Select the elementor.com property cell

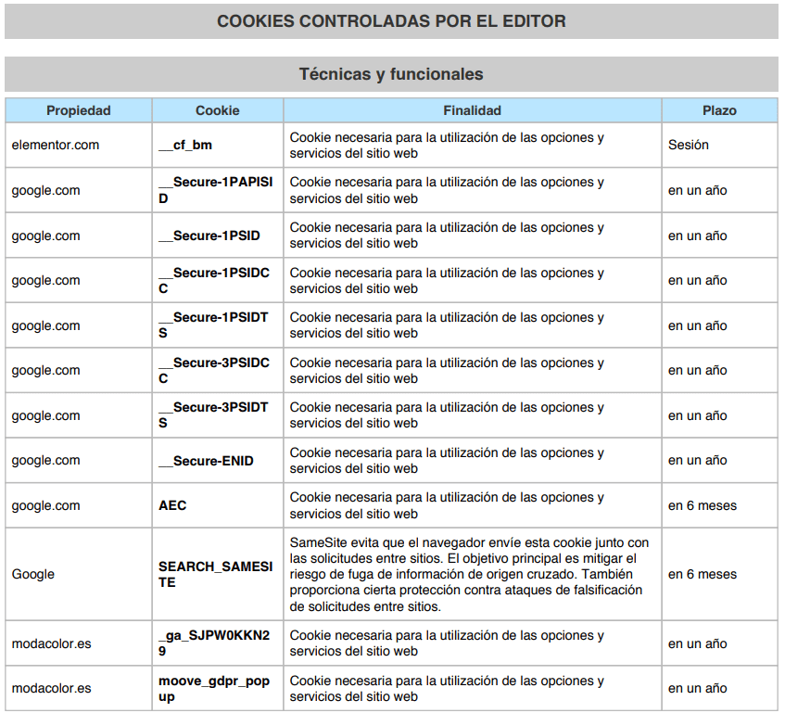[x=56, y=146]
